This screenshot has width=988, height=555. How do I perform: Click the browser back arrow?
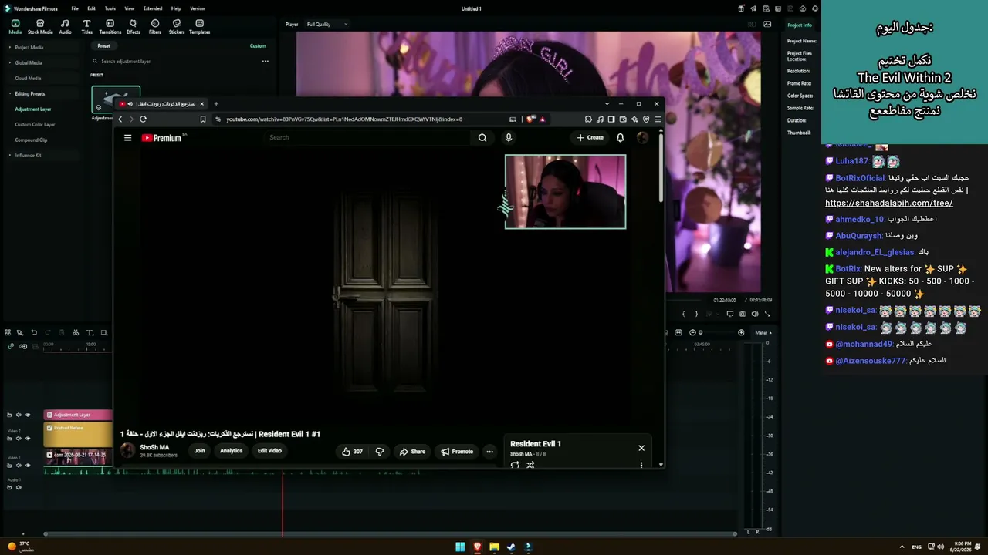pyautogui.click(x=120, y=119)
